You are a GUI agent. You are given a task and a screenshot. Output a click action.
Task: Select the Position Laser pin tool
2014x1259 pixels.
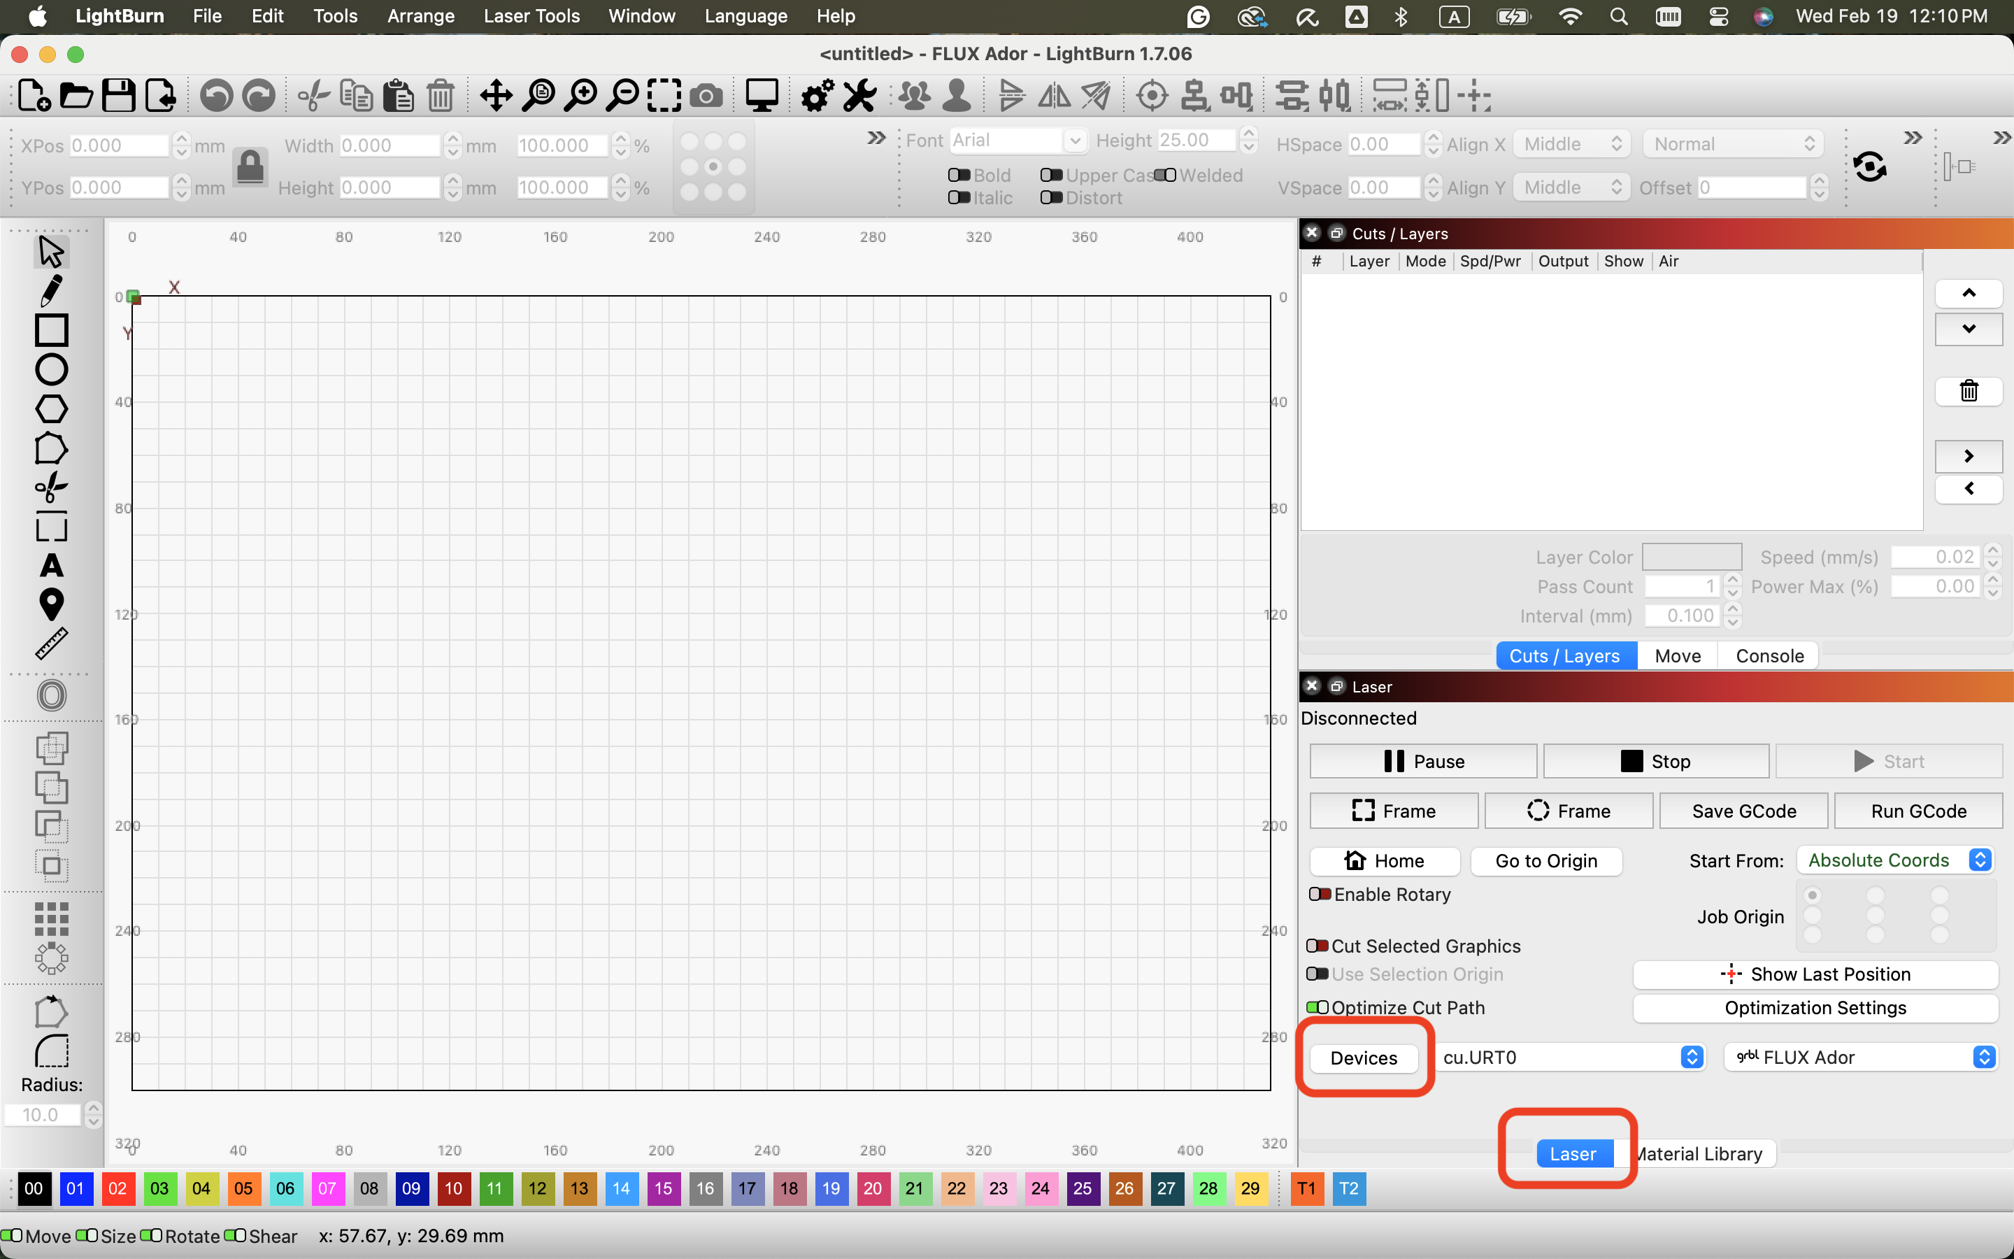[51, 604]
